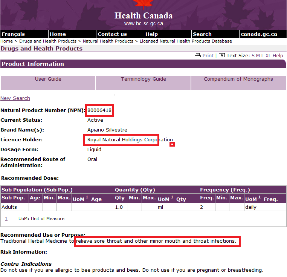287x277 pixels.
Task: Select NPN value 80006418
Action: (99, 110)
